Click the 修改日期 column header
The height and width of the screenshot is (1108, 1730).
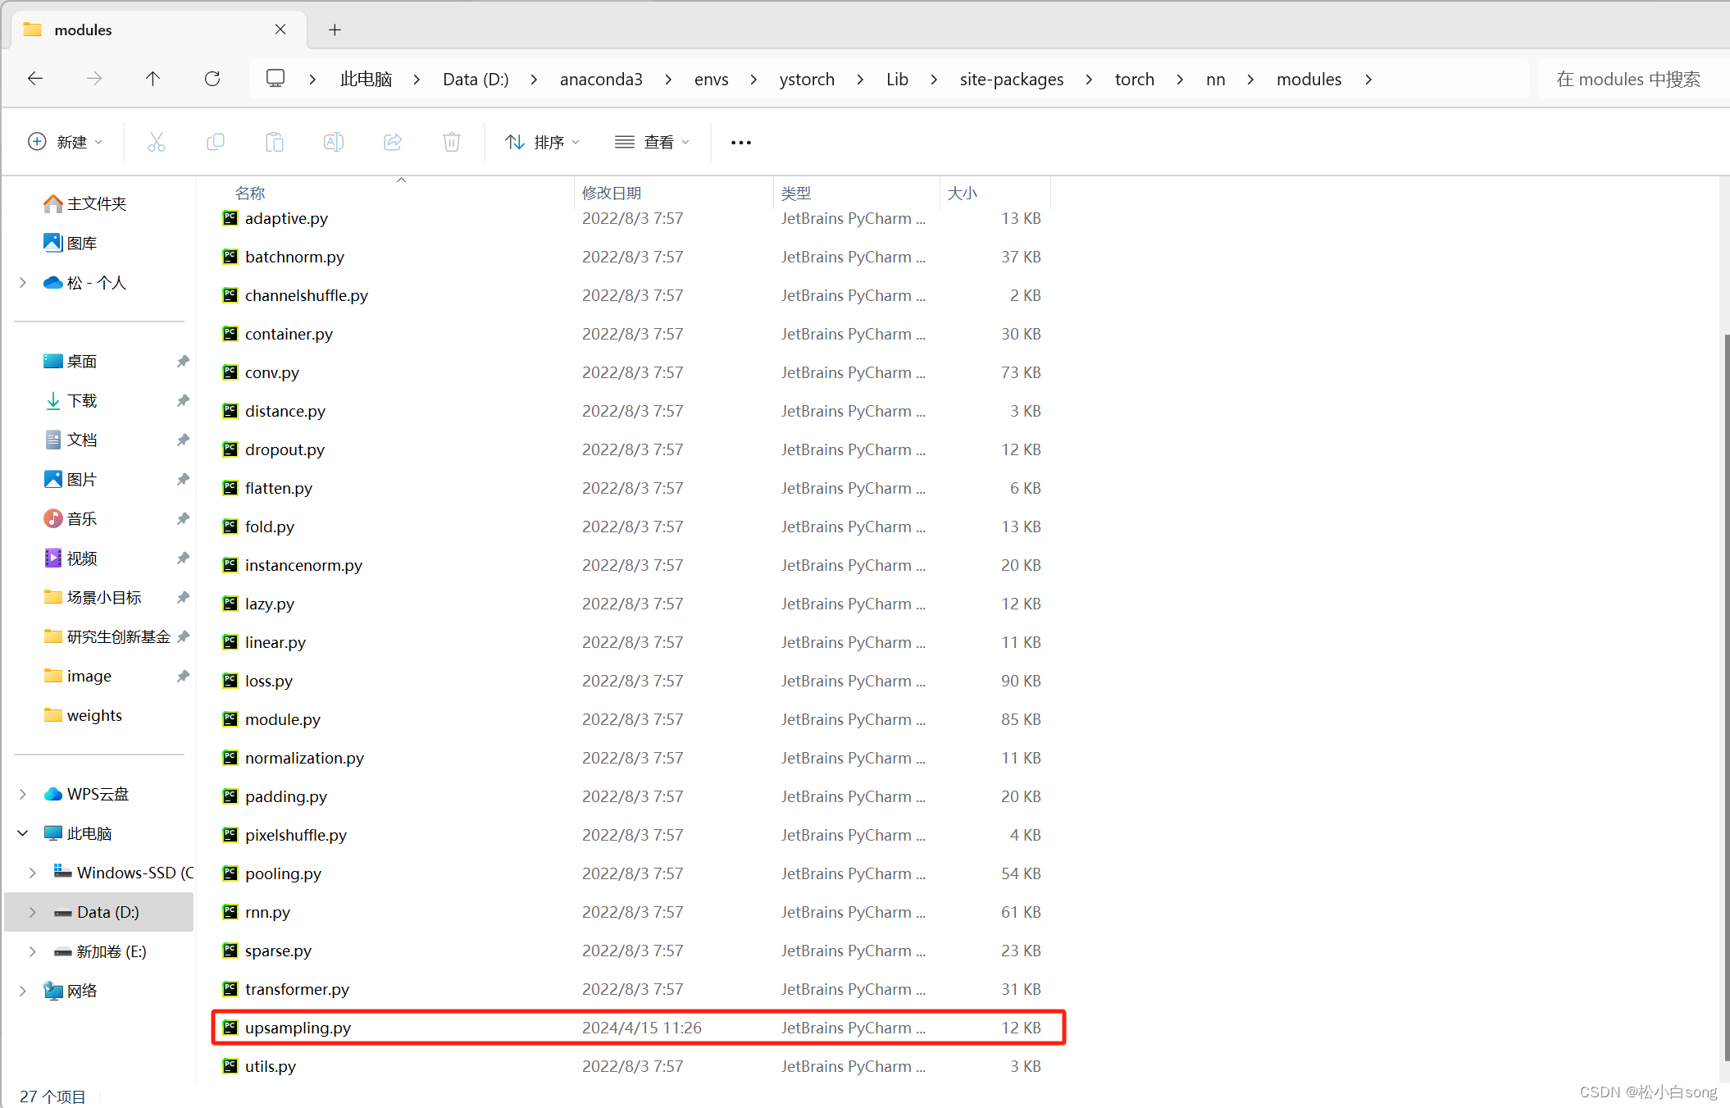612,193
